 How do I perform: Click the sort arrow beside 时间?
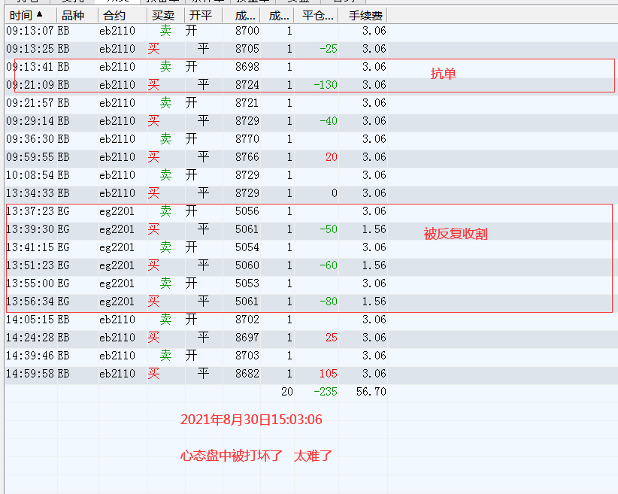click(39, 14)
